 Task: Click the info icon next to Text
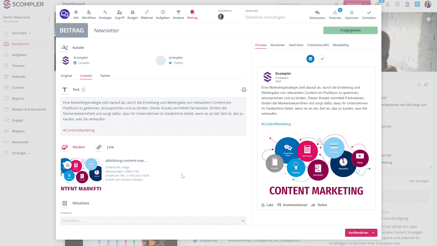click(83, 90)
